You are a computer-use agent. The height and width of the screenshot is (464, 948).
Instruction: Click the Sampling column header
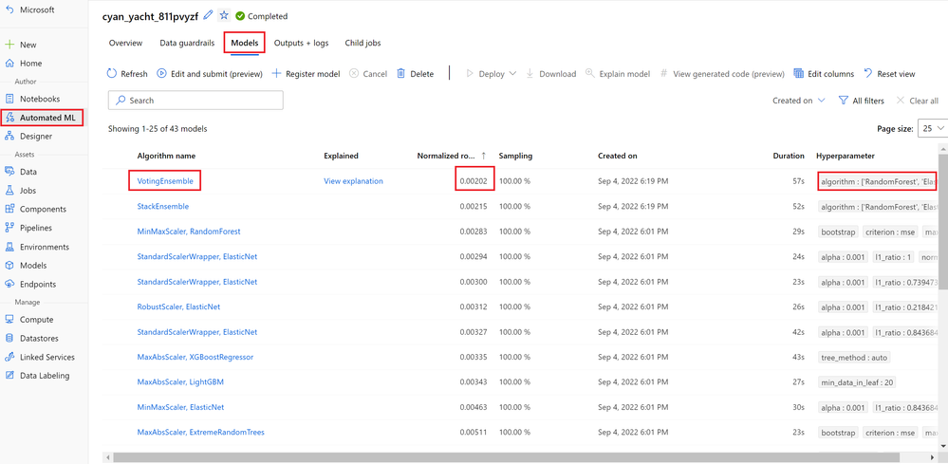(x=515, y=156)
